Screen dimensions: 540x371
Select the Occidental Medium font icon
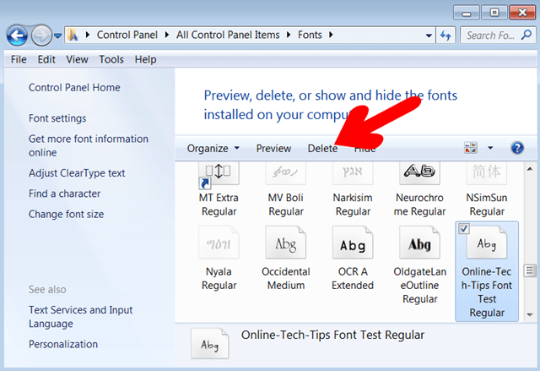[285, 243]
